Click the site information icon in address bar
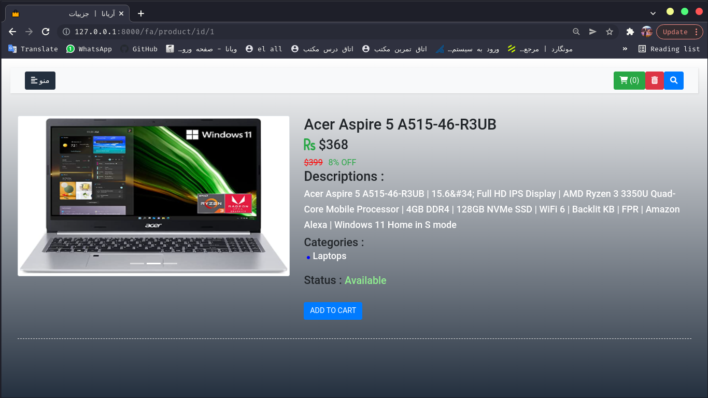Image resolution: width=708 pixels, height=398 pixels. [x=66, y=32]
